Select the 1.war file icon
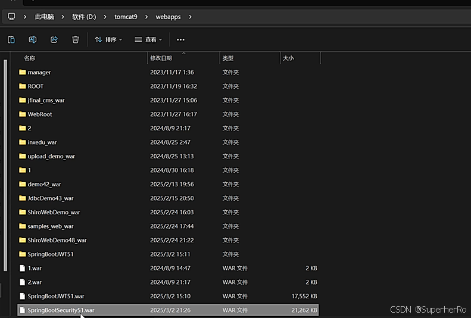The height and width of the screenshot is (318, 471). pyautogui.click(x=22, y=268)
